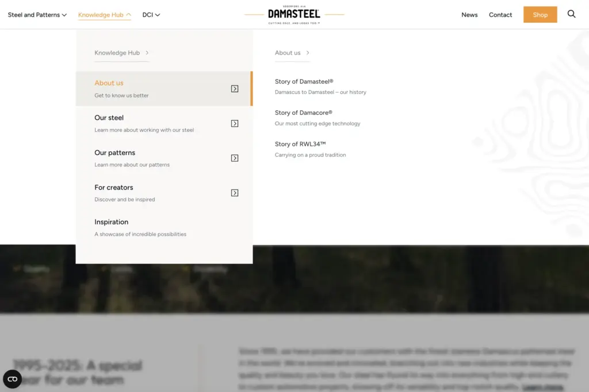Viewport: 589px width, 392px height.
Task: Click arrow icon beside Our patterns
Action: 235,158
